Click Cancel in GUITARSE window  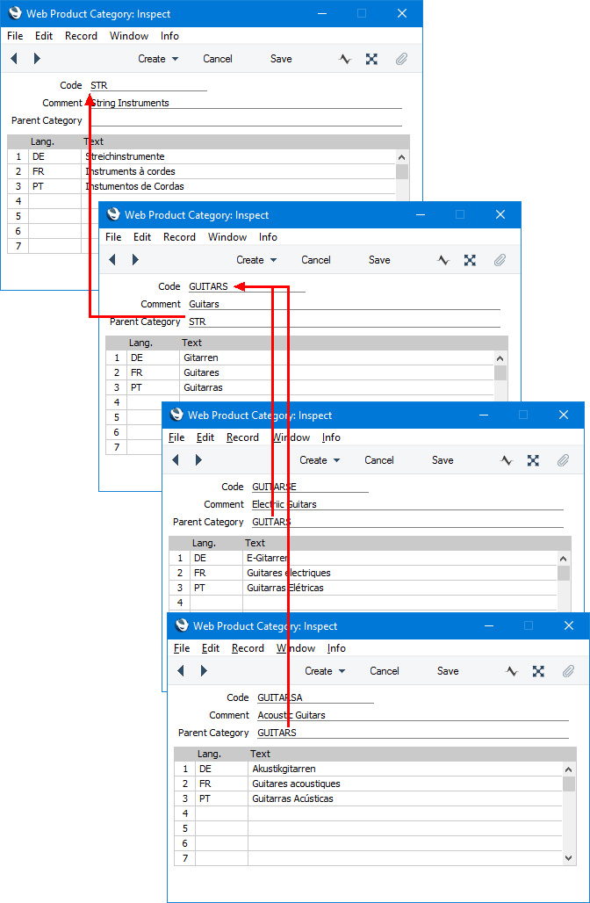tap(379, 460)
